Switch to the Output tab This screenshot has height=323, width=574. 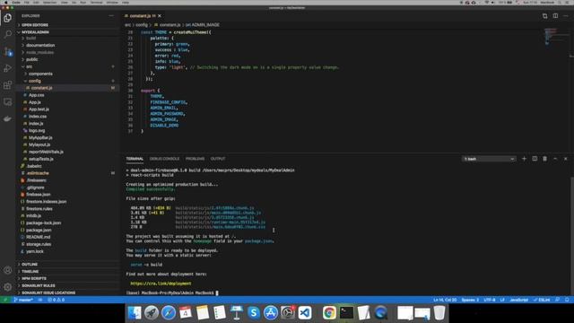coord(217,159)
